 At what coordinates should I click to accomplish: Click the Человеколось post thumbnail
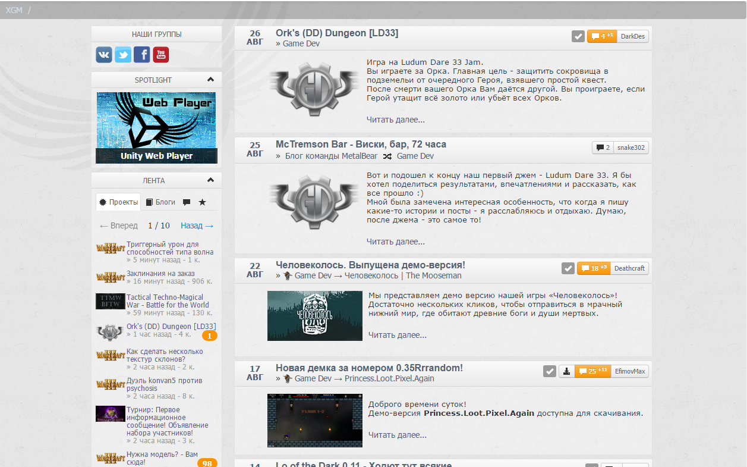315,316
